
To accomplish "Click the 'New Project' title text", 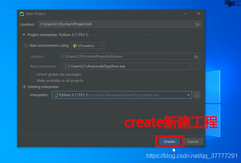I will [36, 14].
